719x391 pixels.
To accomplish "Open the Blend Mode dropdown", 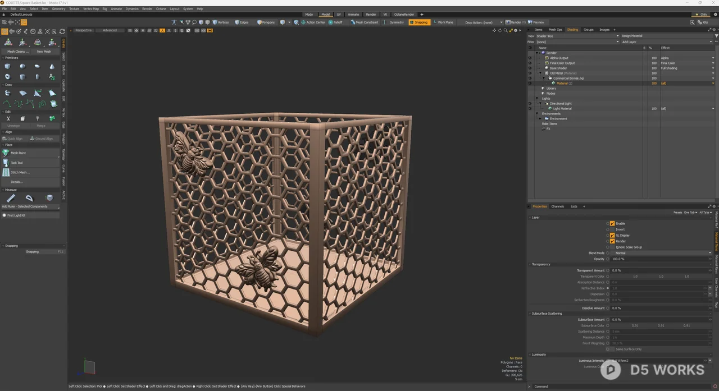I will tap(661, 253).
